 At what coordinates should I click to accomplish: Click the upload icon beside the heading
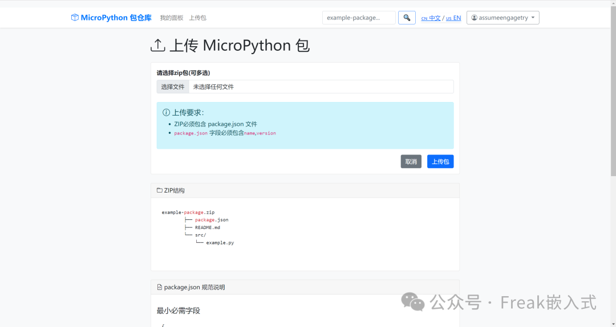tap(158, 46)
